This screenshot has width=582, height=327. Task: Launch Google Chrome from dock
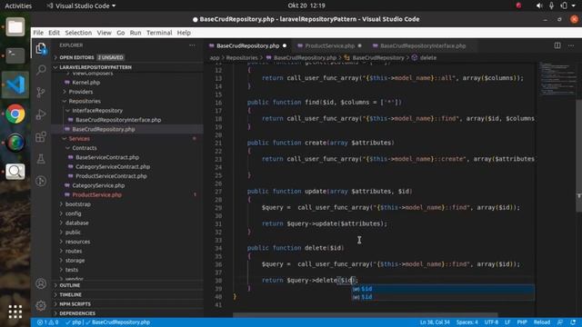tap(15, 114)
